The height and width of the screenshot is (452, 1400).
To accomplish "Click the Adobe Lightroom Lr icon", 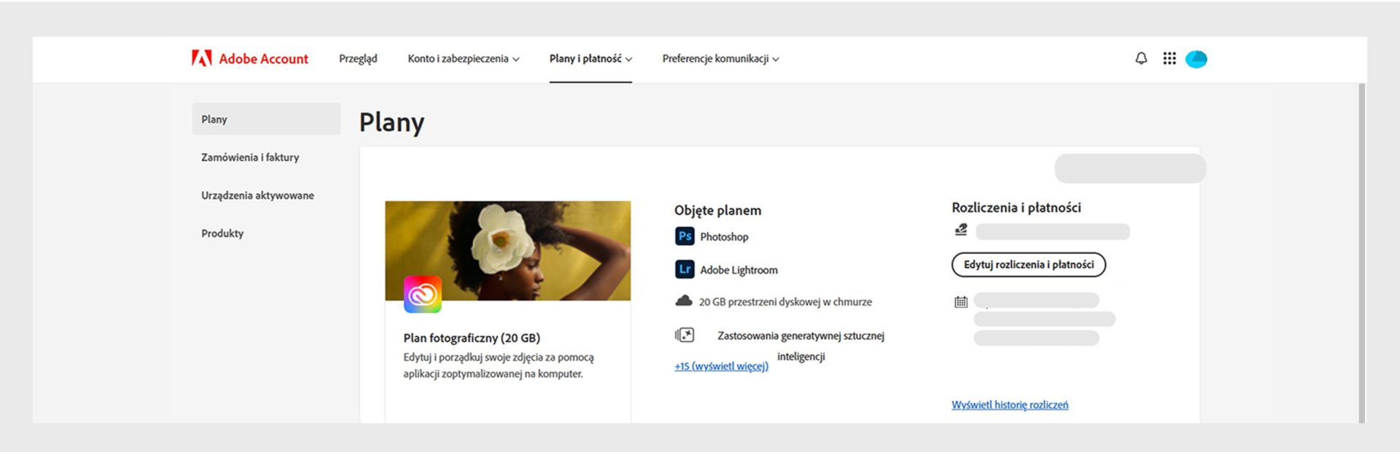I will (x=685, y=269).
